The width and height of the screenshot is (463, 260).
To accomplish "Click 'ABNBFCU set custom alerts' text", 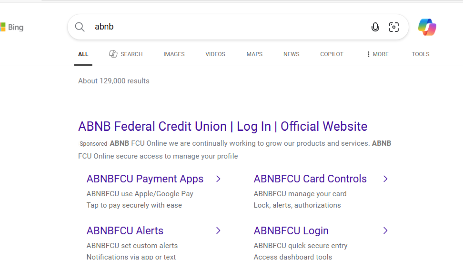I will (x=132, y=246).
